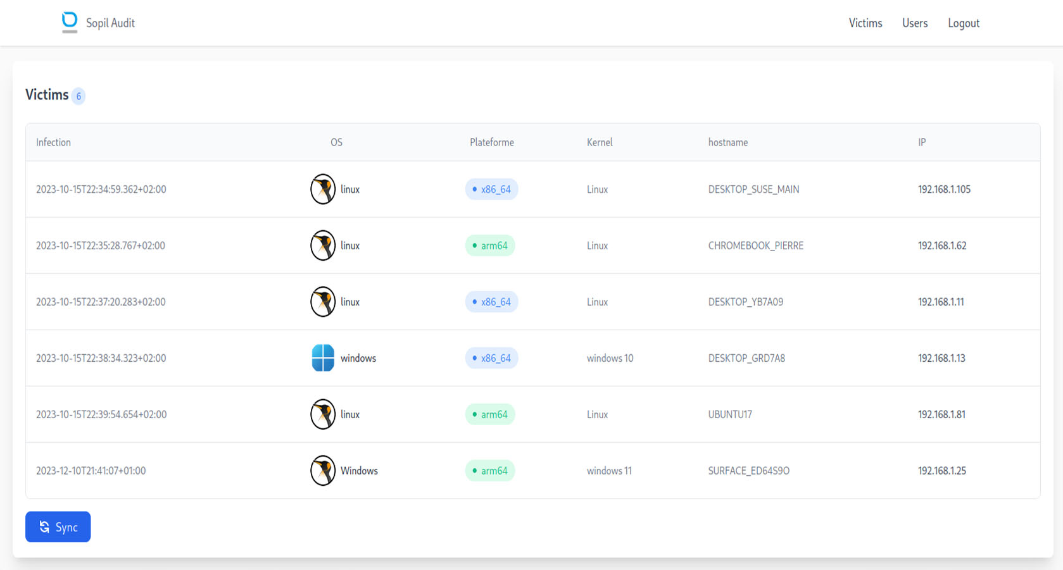Click the victims count badge showing 6
This screenshot has width=1063, height=570.
(79, 96)
